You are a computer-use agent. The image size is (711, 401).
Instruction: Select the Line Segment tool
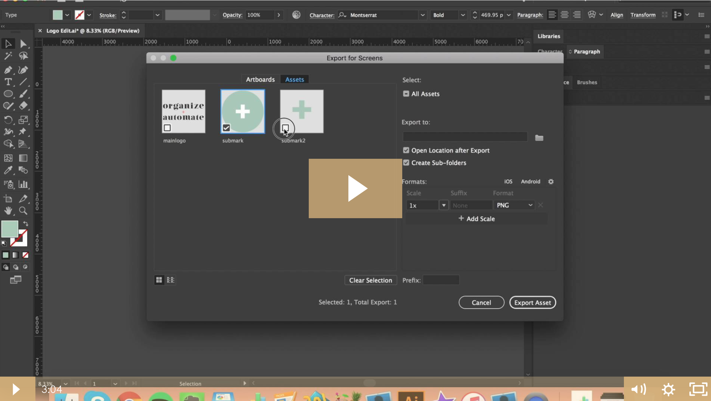(x=23, y=82)
